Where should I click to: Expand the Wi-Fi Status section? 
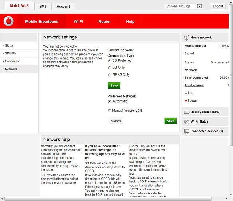click(x=205, y=122)
